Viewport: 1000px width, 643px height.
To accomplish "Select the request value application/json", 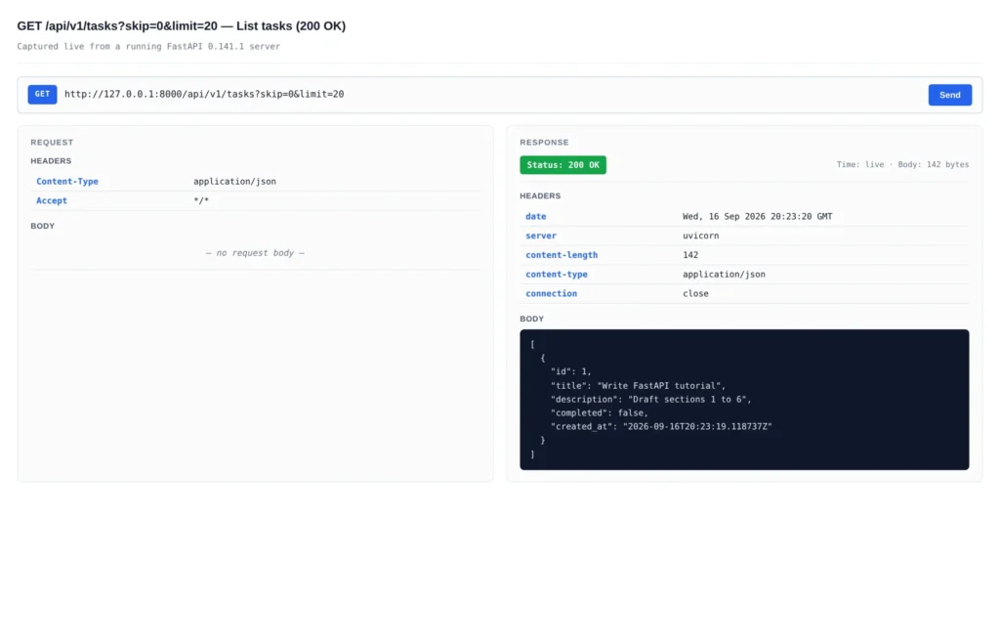I will coord(234,181).
